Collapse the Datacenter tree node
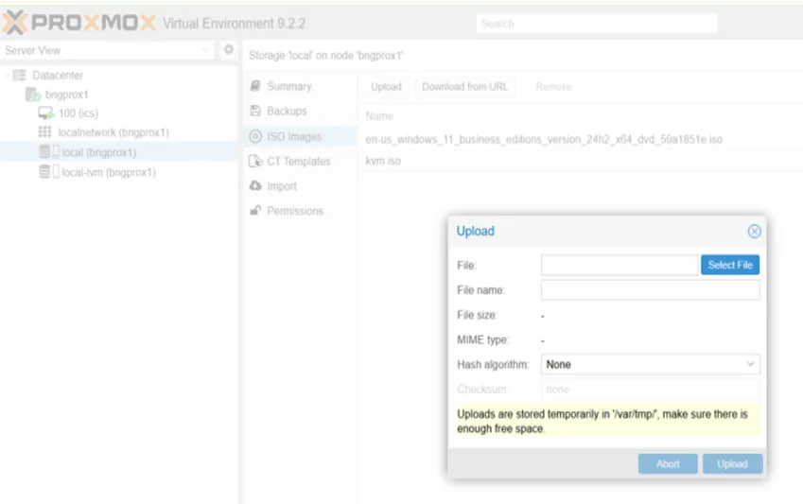 [8, 76]
